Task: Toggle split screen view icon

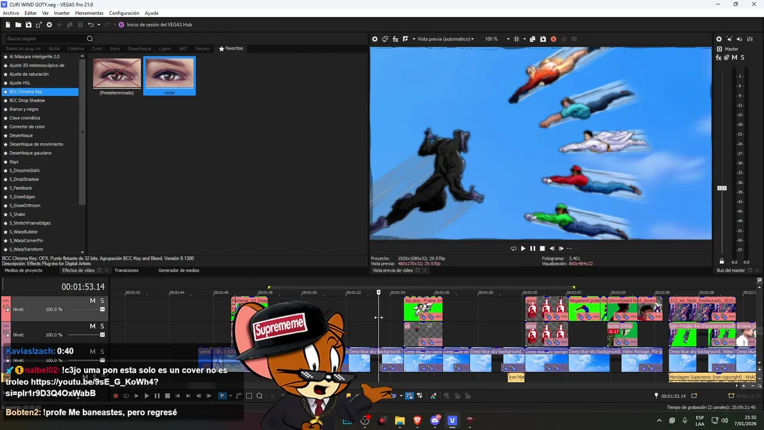Action: 405,39
